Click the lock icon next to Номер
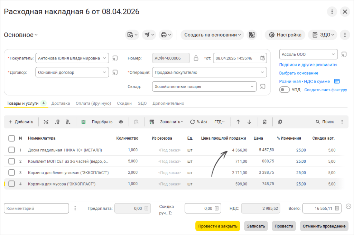The height and width of the screenshot is (235, 354). (x=196, y=58)
